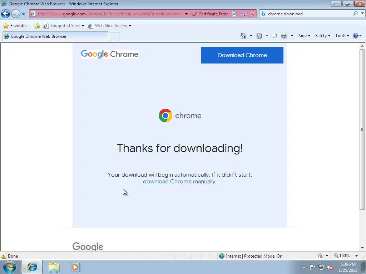Click the chrome logo in page center
The width and height of the screenshot is (366, 274).
click(x=180, y=116)
